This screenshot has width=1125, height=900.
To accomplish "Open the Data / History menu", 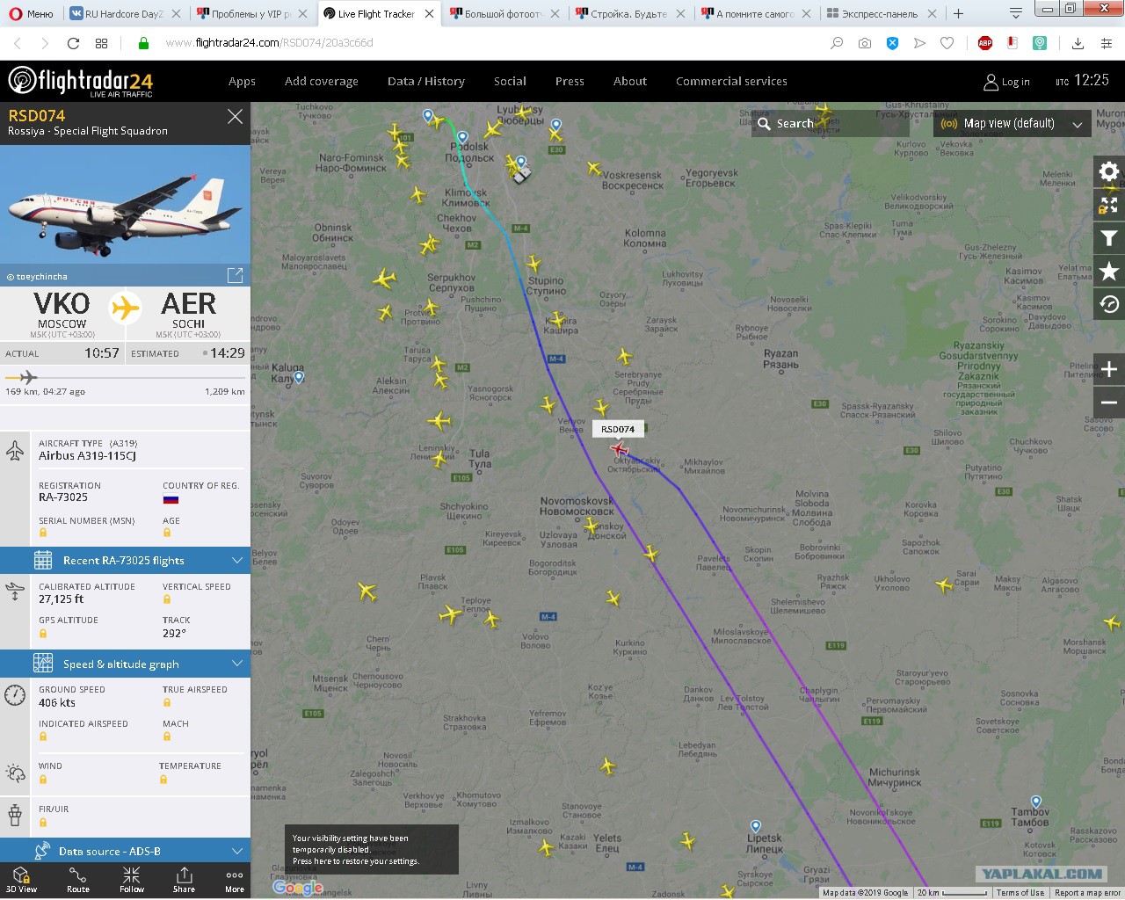I will (x=426, y=81).
